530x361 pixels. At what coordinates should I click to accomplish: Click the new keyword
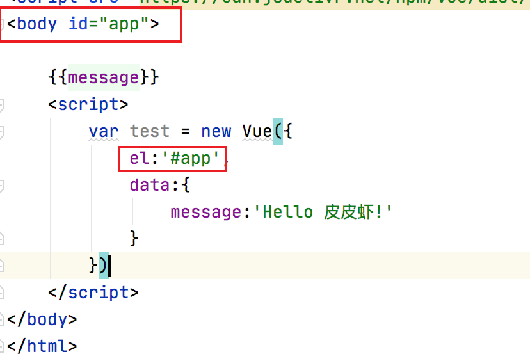216,131
